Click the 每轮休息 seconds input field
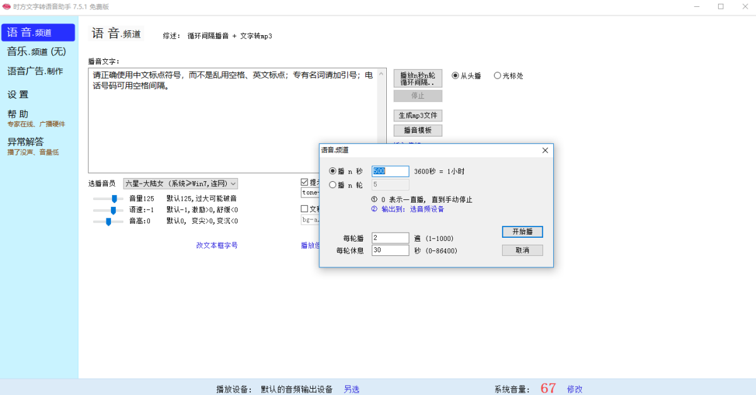Screen dimensions: 756x395 [x=389, y=250]
